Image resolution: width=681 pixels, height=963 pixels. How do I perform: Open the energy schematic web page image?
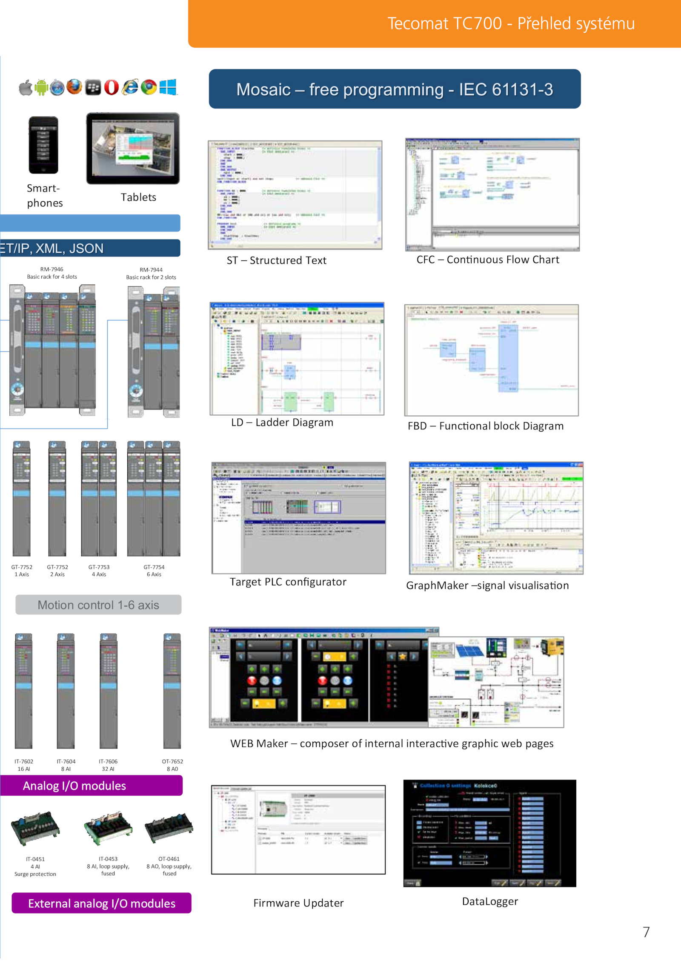point(496,682)
